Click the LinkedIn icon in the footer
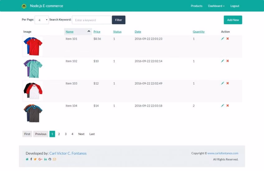Image resolution: width=264 pixels, height=171 pixels. [x=45, y=159]
